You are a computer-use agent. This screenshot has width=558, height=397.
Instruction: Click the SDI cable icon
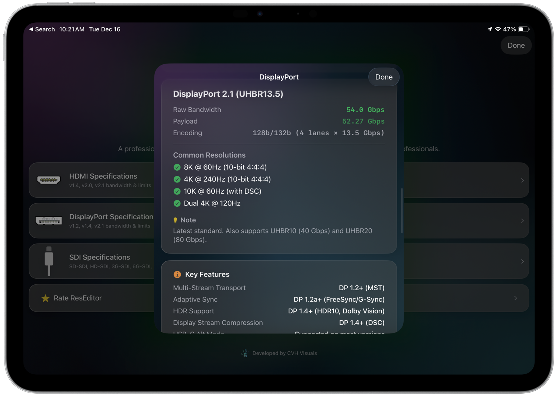(48, 261)
